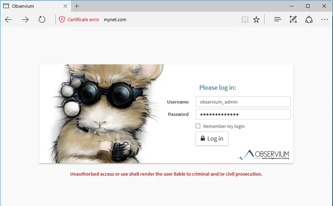
Task: Refresh the Observium page
Action: pos(42,19)
